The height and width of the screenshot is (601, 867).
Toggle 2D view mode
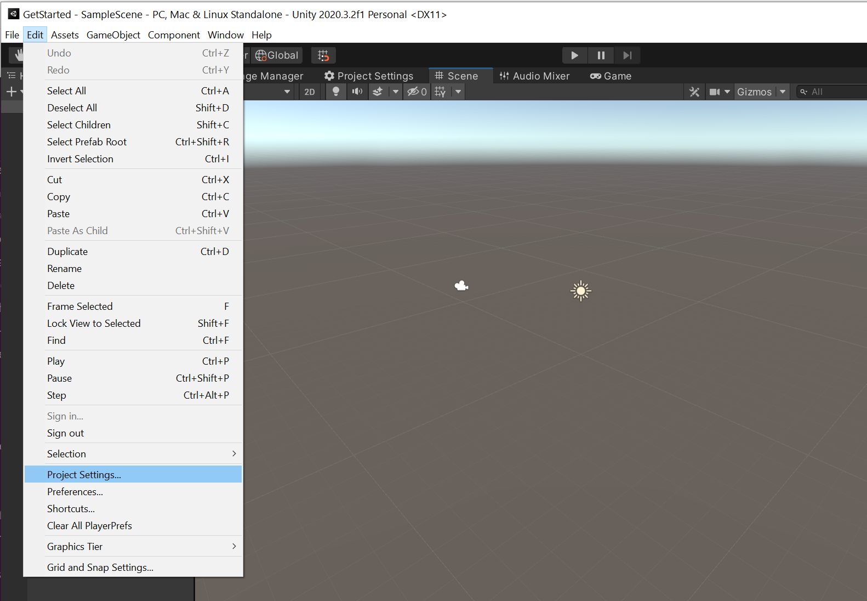[310, 92]
